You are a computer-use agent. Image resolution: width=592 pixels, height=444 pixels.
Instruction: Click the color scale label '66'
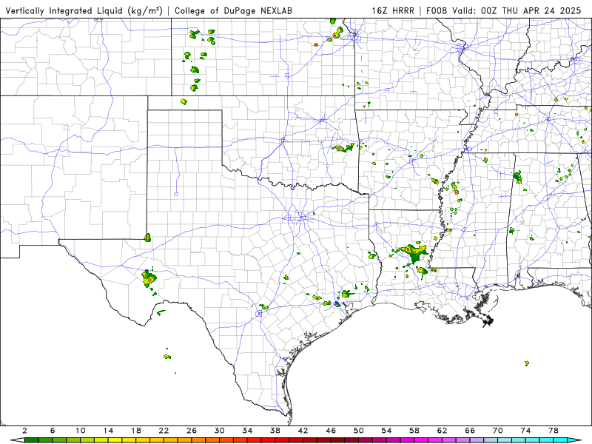click(x=470, y=431)
